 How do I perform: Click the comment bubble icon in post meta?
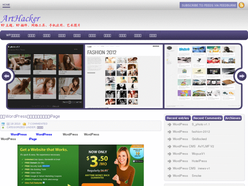tap(24, 124)
